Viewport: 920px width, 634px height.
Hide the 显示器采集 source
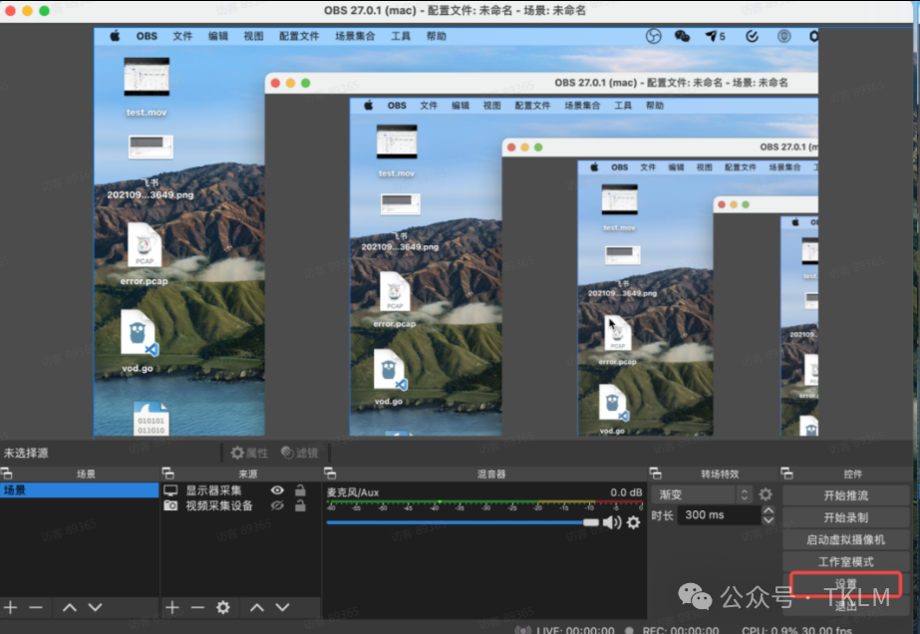coord(277,490)
